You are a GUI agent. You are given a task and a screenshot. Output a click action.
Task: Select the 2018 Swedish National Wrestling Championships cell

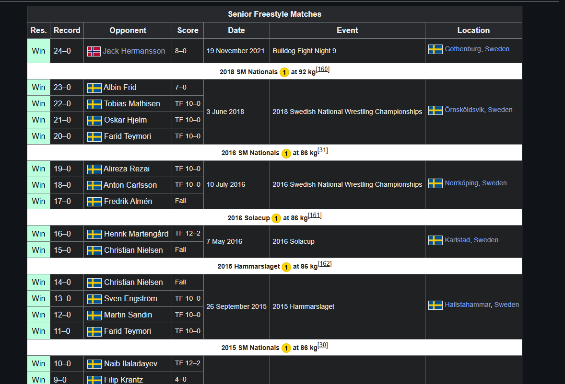(347, 112)
